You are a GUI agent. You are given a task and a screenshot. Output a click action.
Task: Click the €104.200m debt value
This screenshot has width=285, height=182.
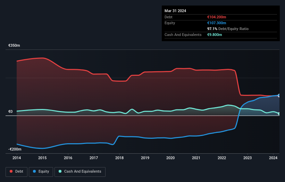pos(217,17)
